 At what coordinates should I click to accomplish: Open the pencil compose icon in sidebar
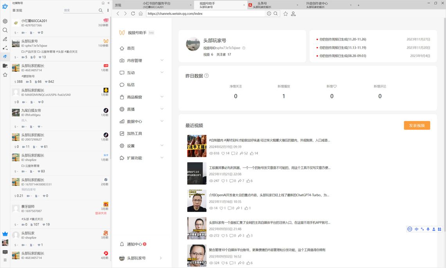pyautogui.click(x=5, y=39)
